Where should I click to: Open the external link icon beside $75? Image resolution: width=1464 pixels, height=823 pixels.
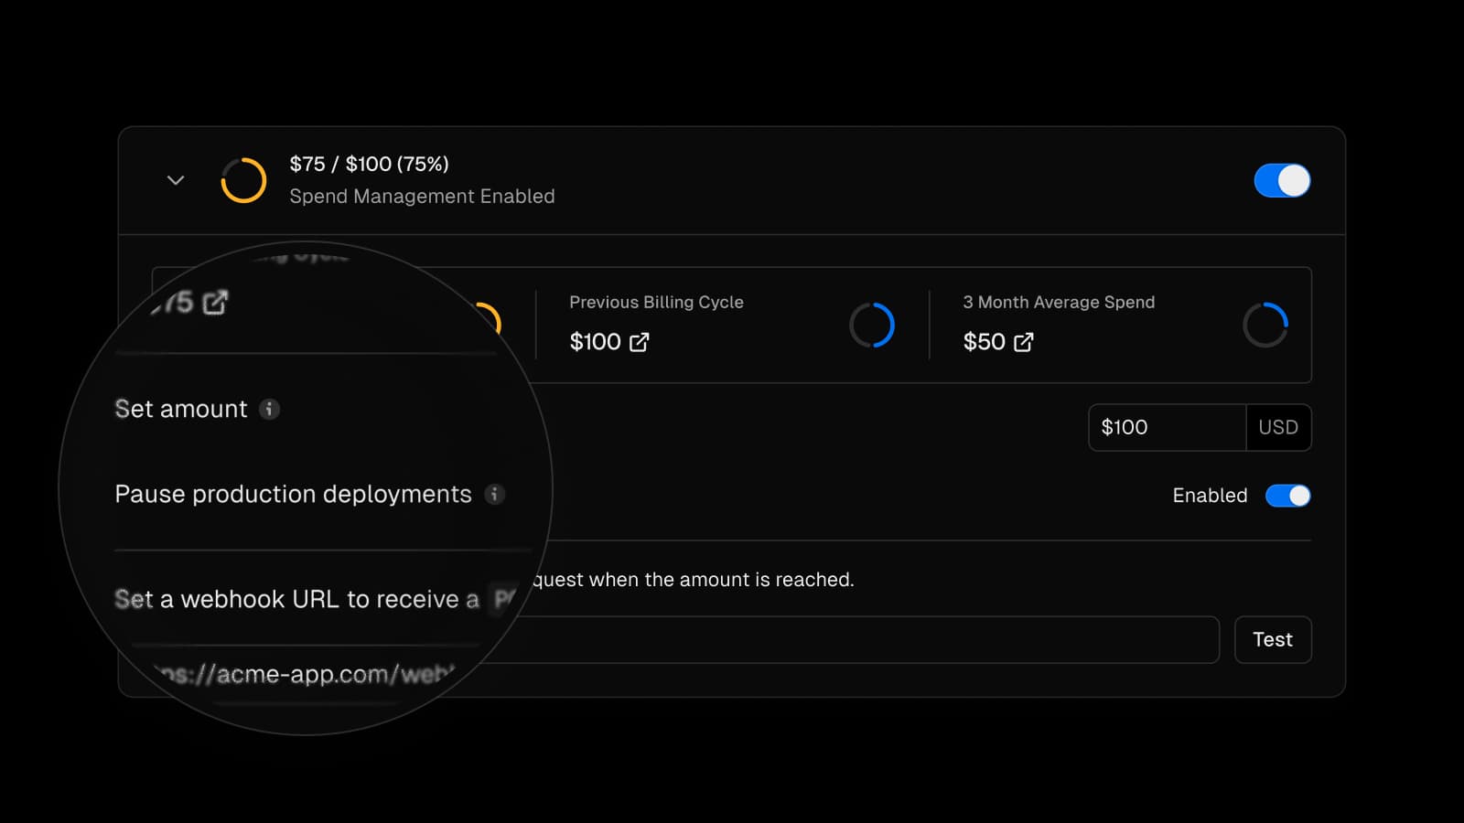(x=215, y=302)
